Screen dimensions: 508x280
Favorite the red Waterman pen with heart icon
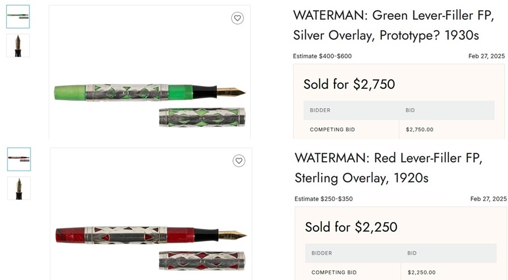(x=239, y=161)
